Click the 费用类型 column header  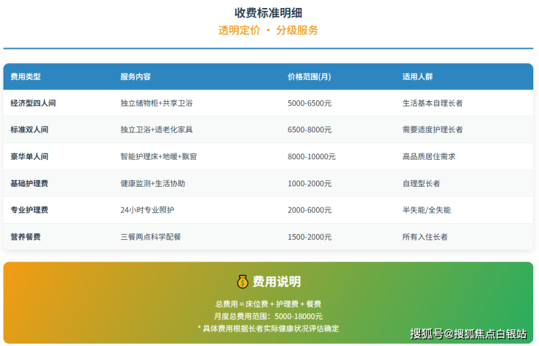[25, 76]
